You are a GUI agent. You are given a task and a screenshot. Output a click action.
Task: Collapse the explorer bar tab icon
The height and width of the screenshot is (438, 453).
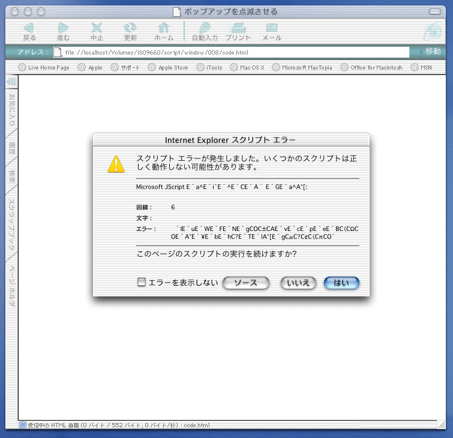(x=12, y=82)
